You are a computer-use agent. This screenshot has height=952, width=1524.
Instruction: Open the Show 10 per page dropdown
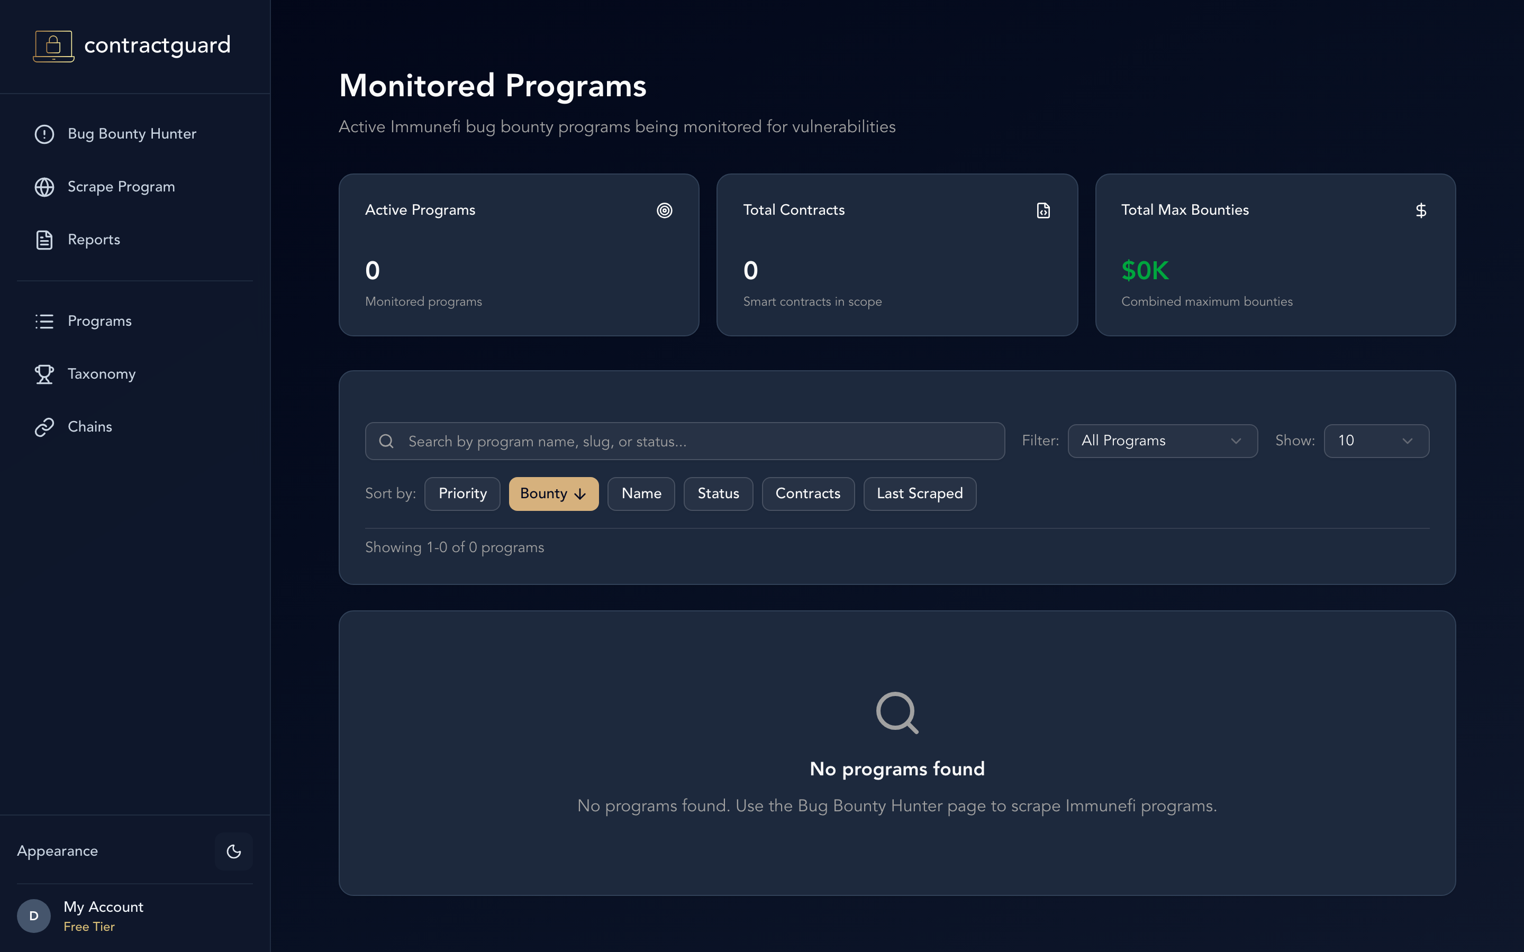click(1376, 441)
